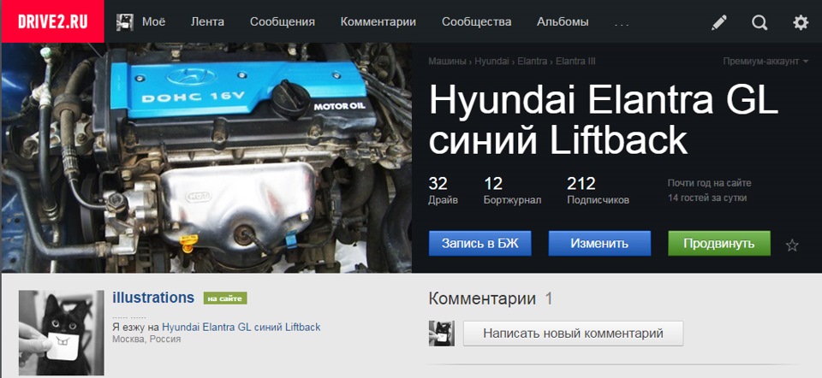Screen dimensions: 822x378
Task: Open the 32 Драйв counter
Action: coord(443,191)
